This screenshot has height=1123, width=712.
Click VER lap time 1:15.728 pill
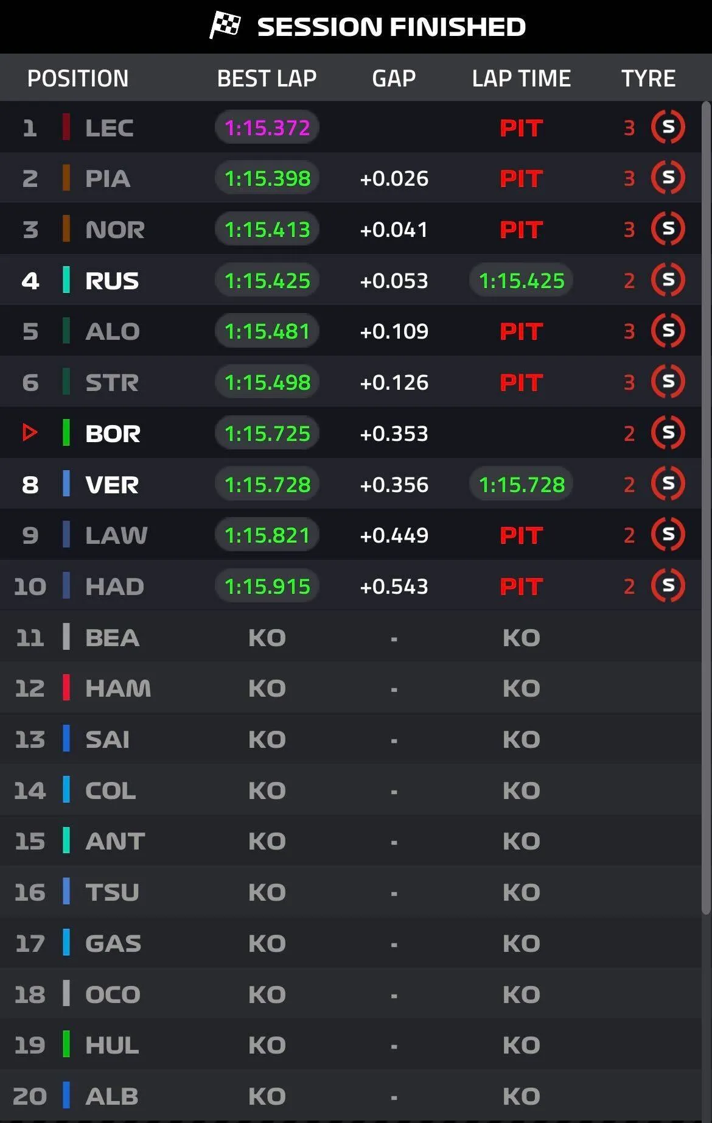[522, 484]
